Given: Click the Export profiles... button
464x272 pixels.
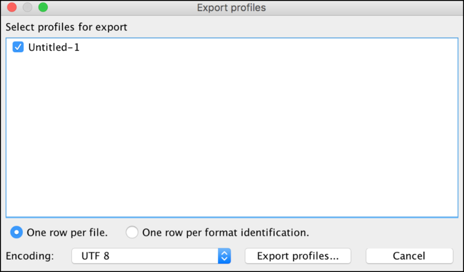Looking at the screenshot, I should pyautogui.click(x=298, y=256).
